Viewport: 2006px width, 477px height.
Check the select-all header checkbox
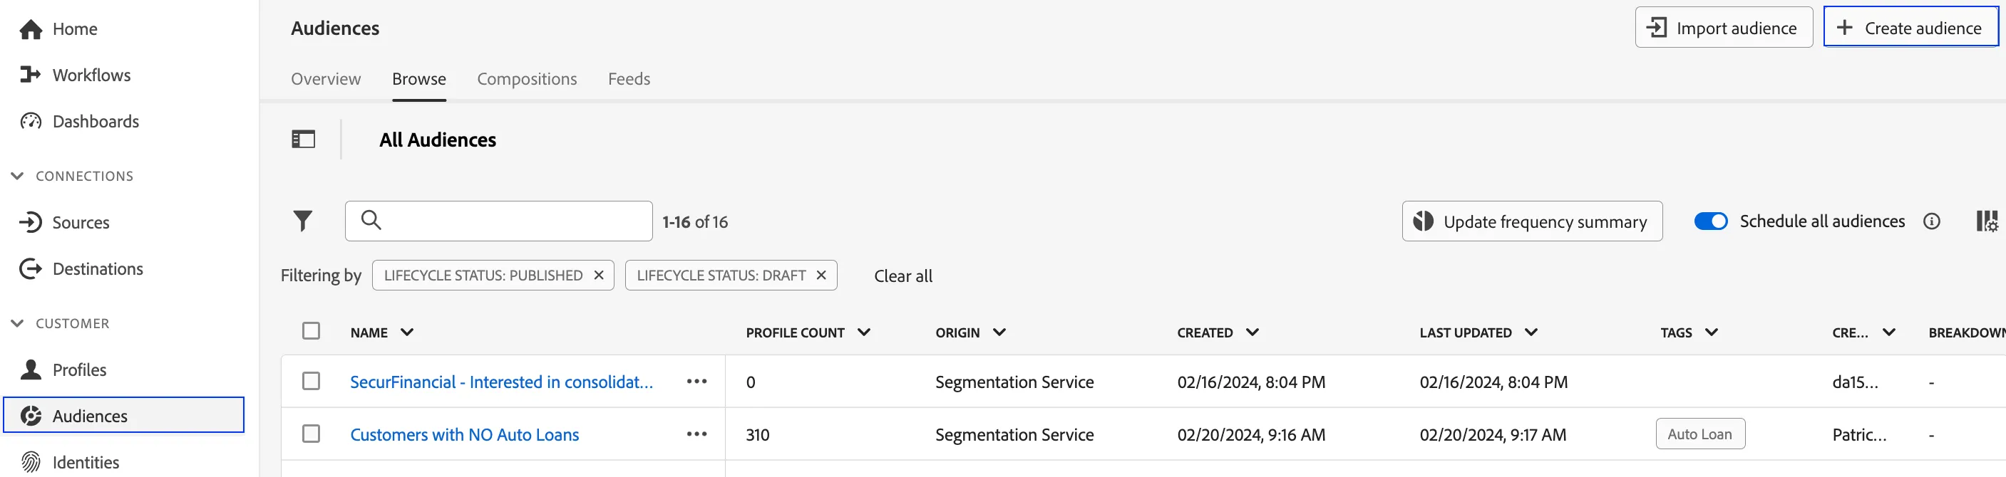click(x=312, y=332)
